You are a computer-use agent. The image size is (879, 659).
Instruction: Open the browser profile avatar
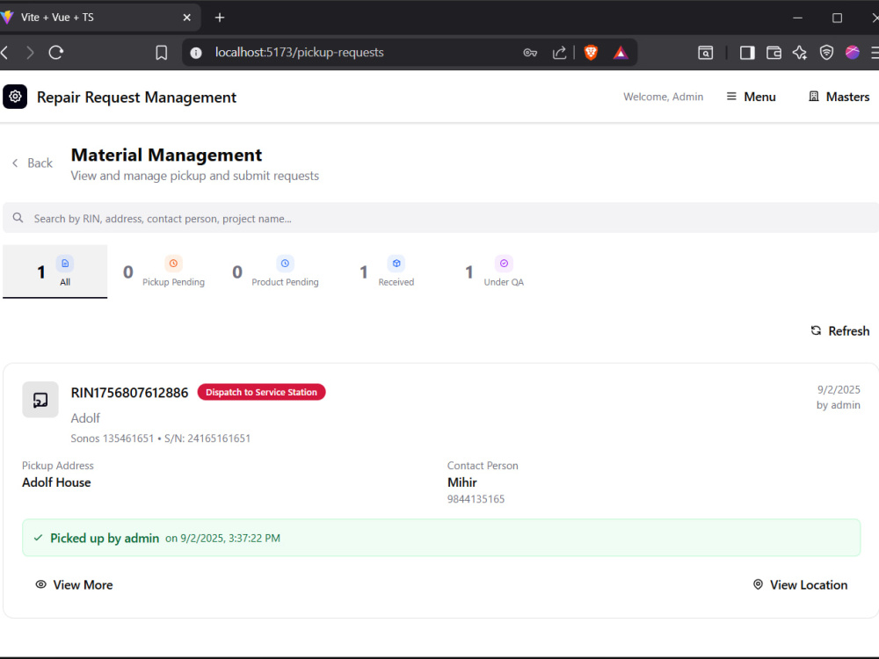point(852,53)
